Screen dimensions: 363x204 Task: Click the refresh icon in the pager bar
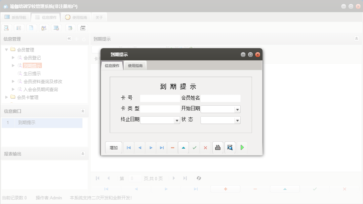point(199,178)
